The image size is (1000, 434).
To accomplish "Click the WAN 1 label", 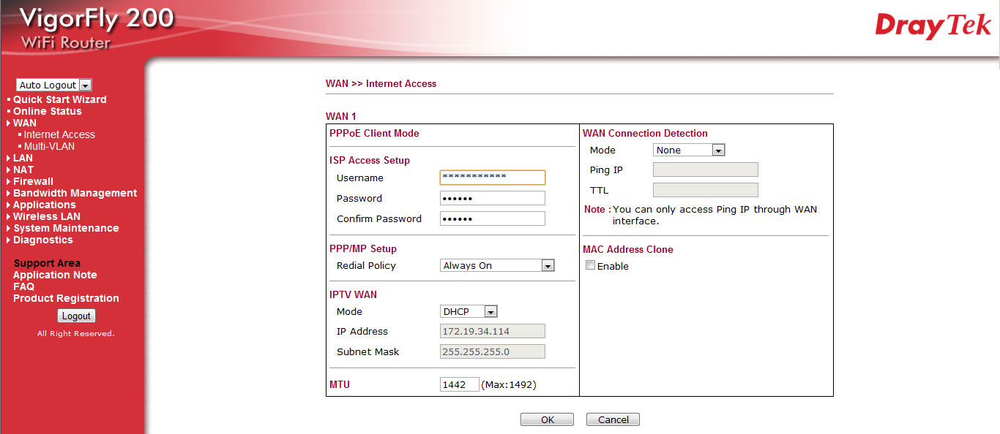I will [340, 116].
